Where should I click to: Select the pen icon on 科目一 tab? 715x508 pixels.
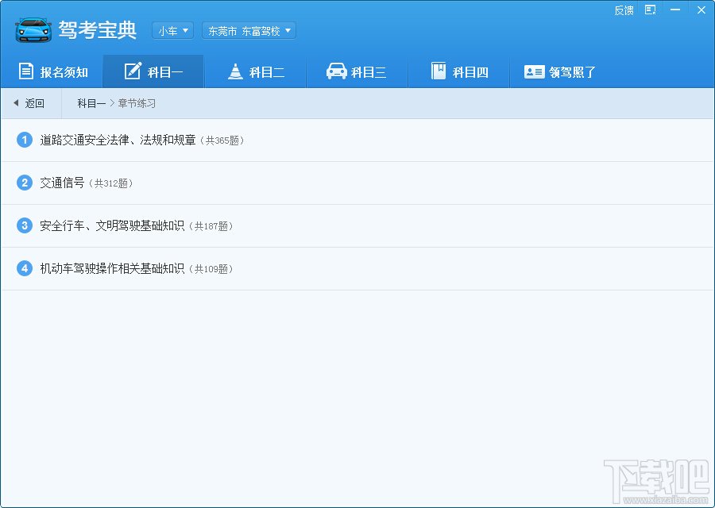pos(131,71)
